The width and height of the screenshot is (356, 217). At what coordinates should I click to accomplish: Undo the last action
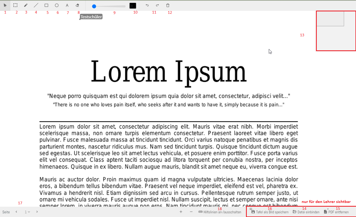(147, 5)
